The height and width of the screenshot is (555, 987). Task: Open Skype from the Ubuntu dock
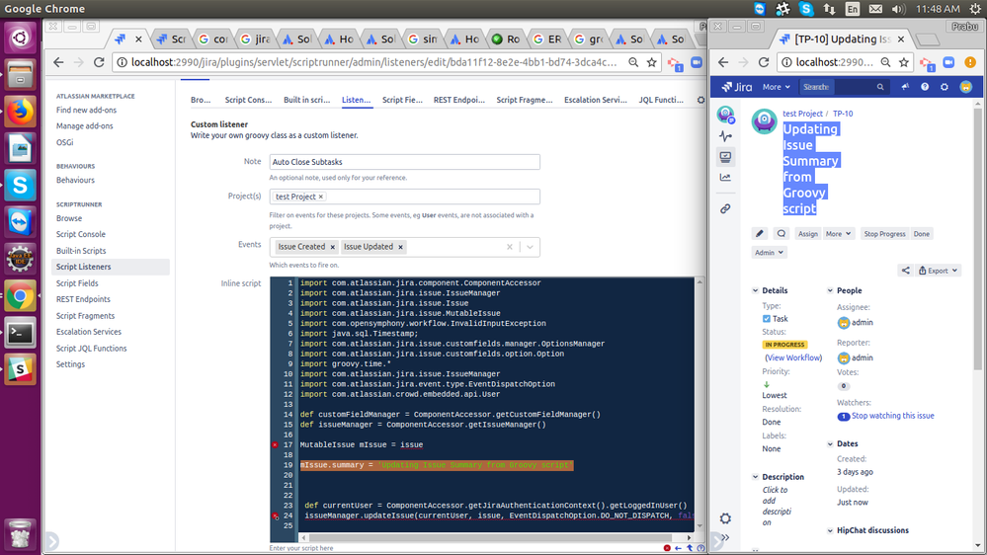(20, 186)
